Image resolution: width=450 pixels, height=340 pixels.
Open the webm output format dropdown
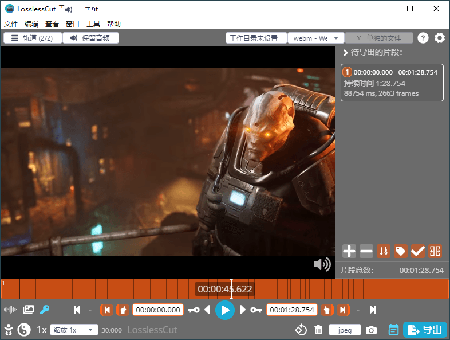tap(315, 38)
